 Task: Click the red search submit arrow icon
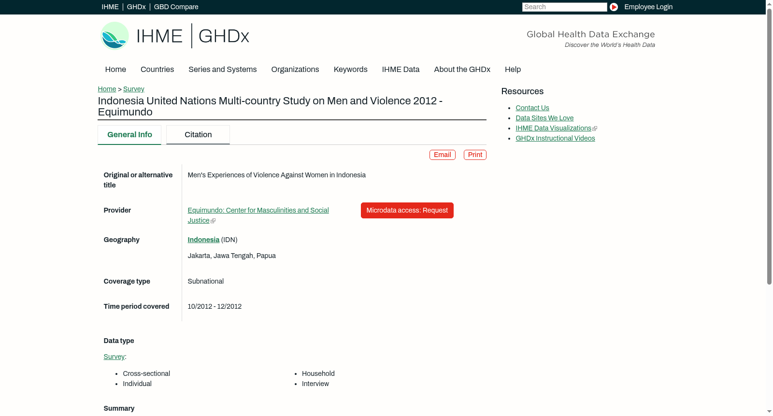point(614,7)
